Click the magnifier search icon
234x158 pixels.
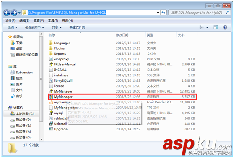click(x=228, y=13)
